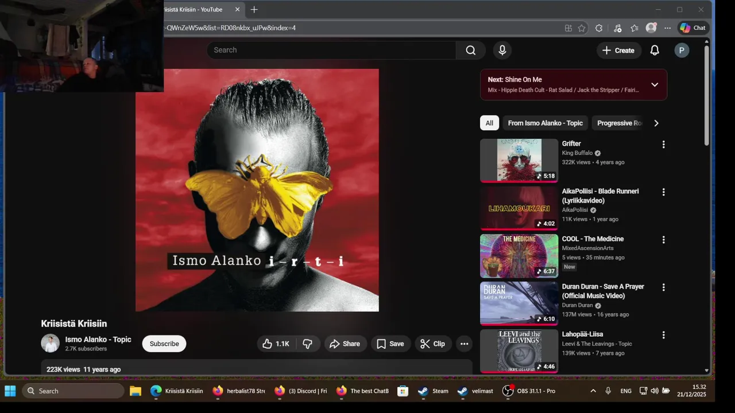
Task: Click the YouTube search magnifier button
Action: tap(471, 50)
